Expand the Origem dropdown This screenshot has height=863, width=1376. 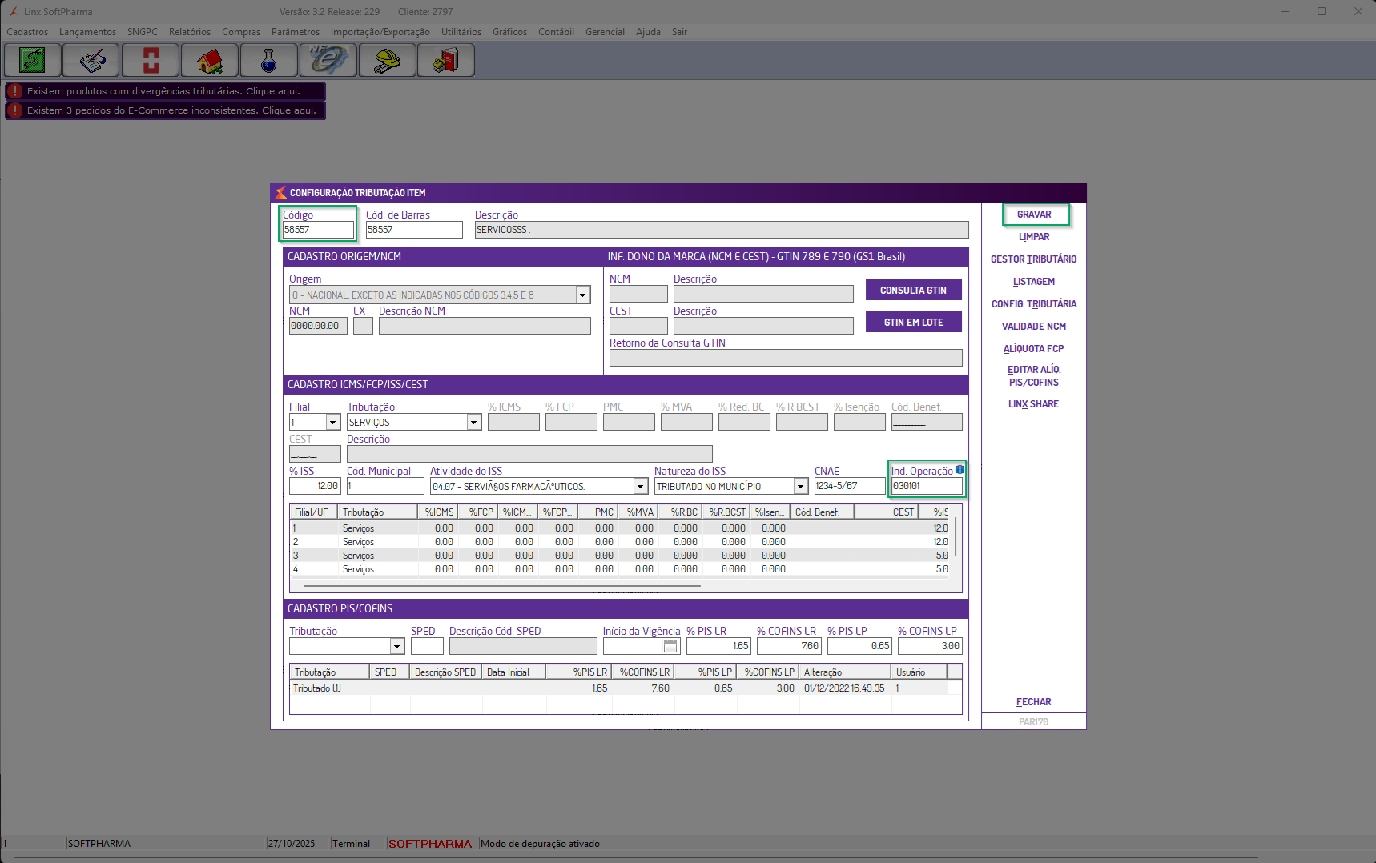tap(583, 295)
